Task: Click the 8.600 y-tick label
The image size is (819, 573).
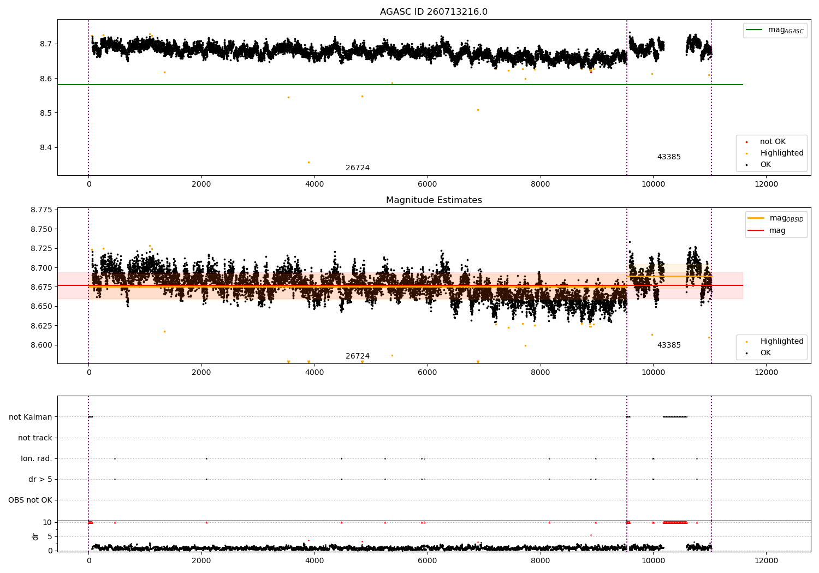Action: click(41, 345)
